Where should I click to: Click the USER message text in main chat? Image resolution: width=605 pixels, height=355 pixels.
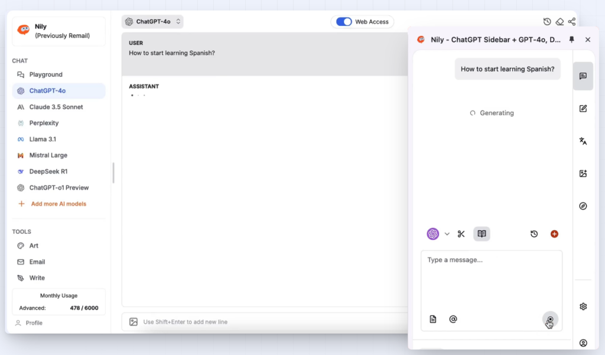[x=172, y=53]
